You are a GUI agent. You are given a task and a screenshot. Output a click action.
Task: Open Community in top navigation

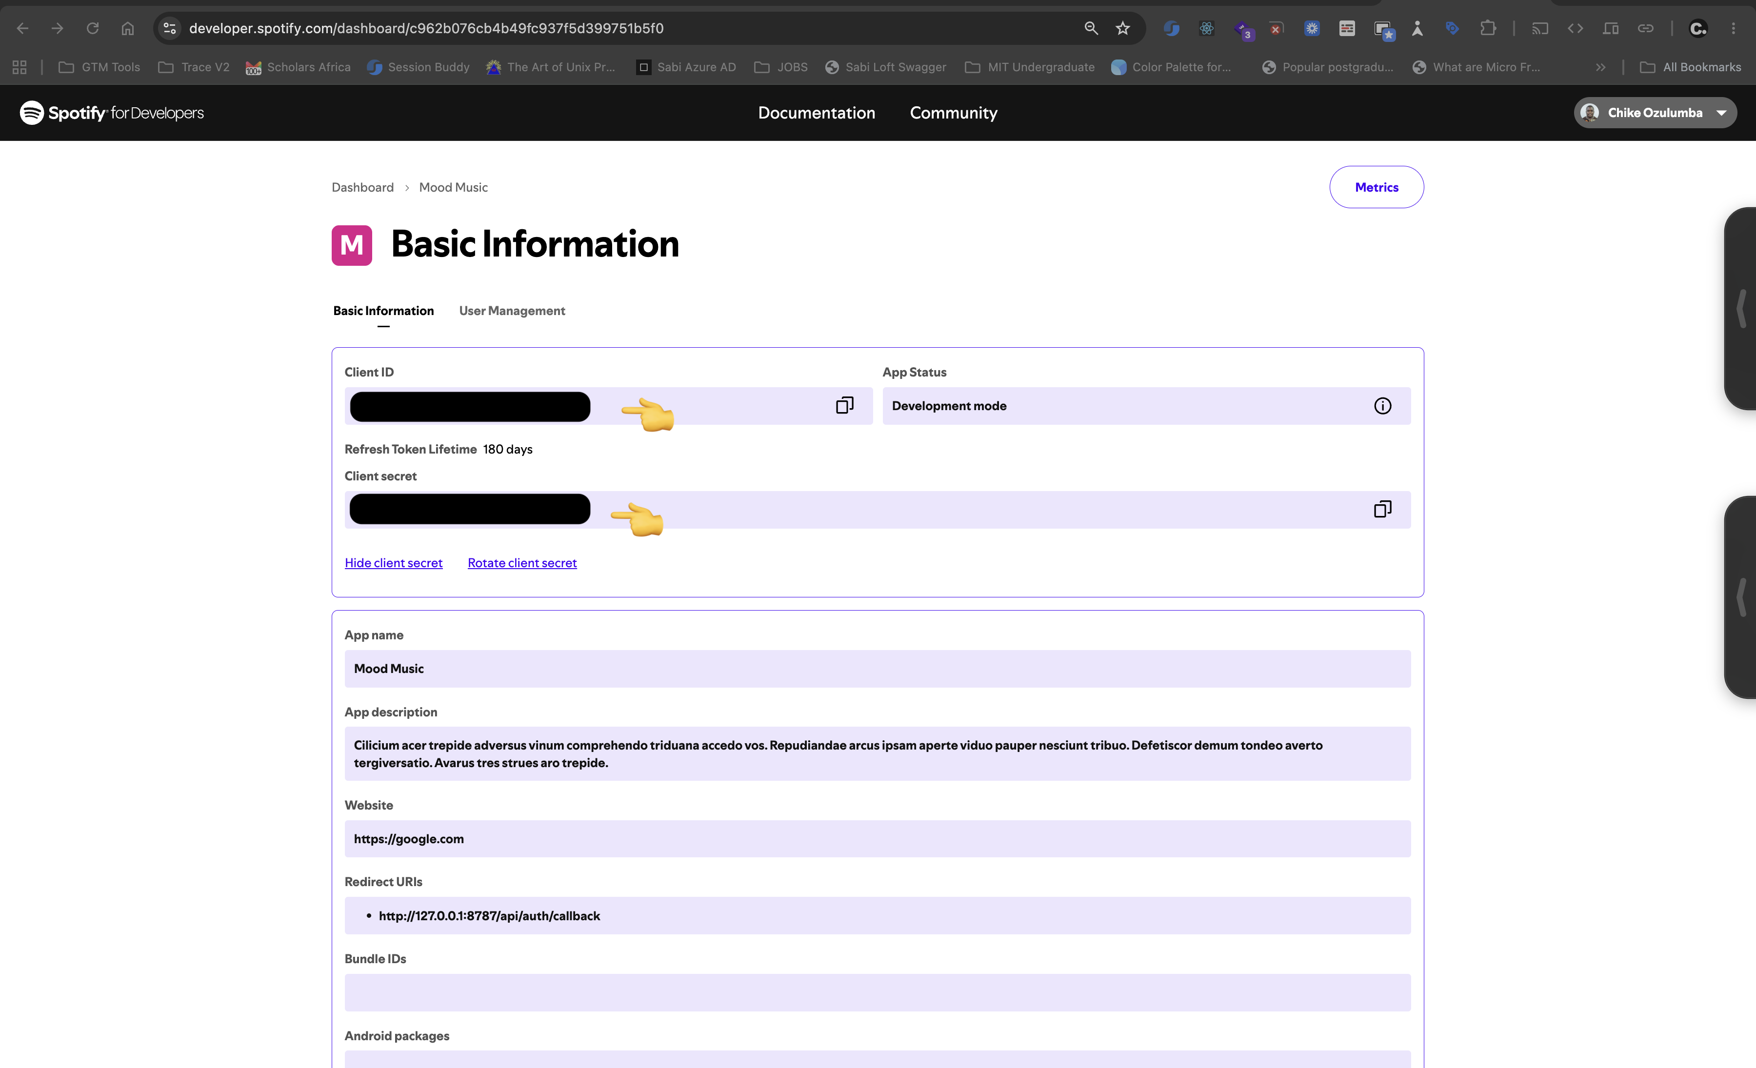click(x=954, y=113)
